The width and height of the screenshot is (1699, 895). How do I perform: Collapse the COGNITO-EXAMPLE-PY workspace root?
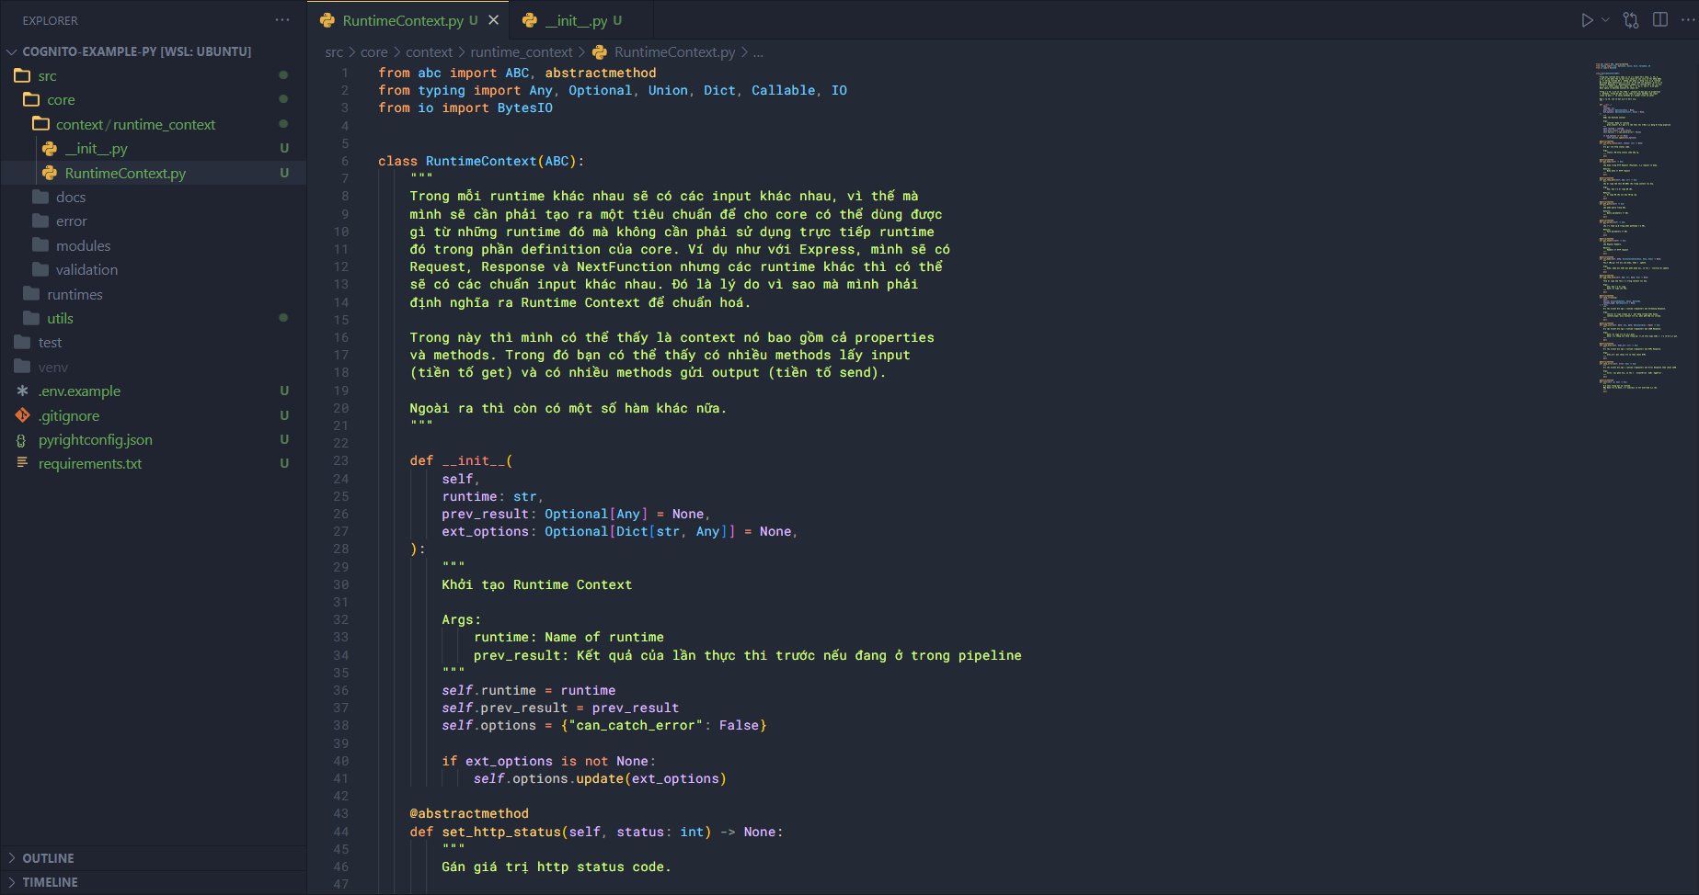tap(135, 51)
